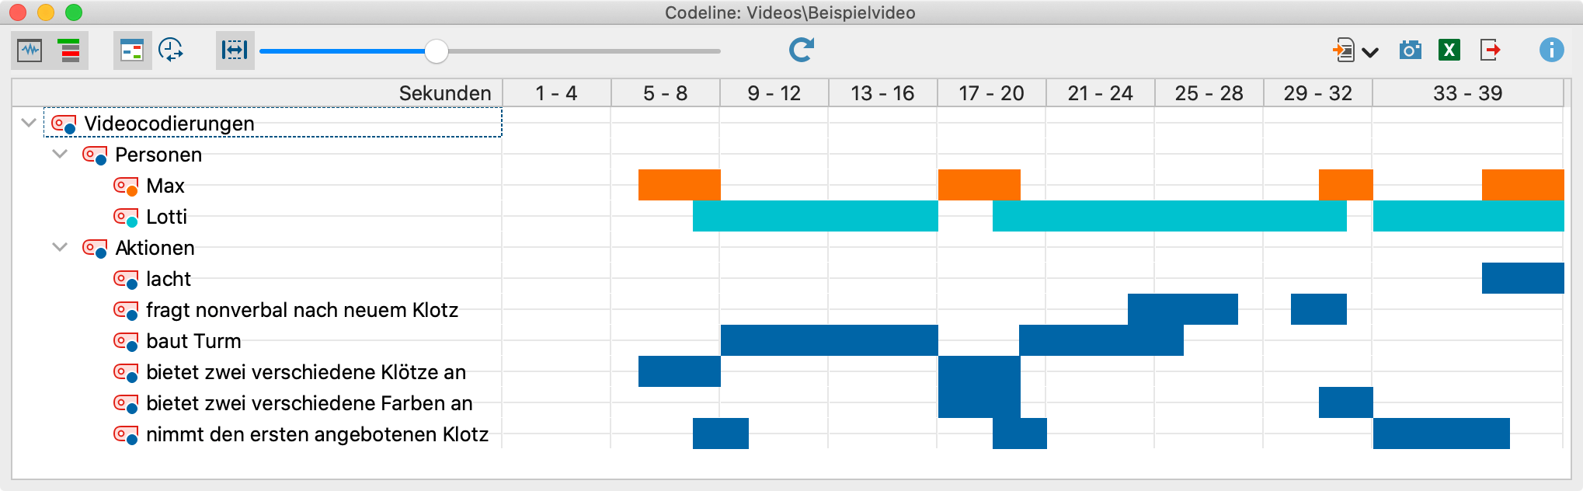1583x491 pixels.
Task: Select the 'baut Turm' code
Action: pyautogui.click(x=193, y=341)
